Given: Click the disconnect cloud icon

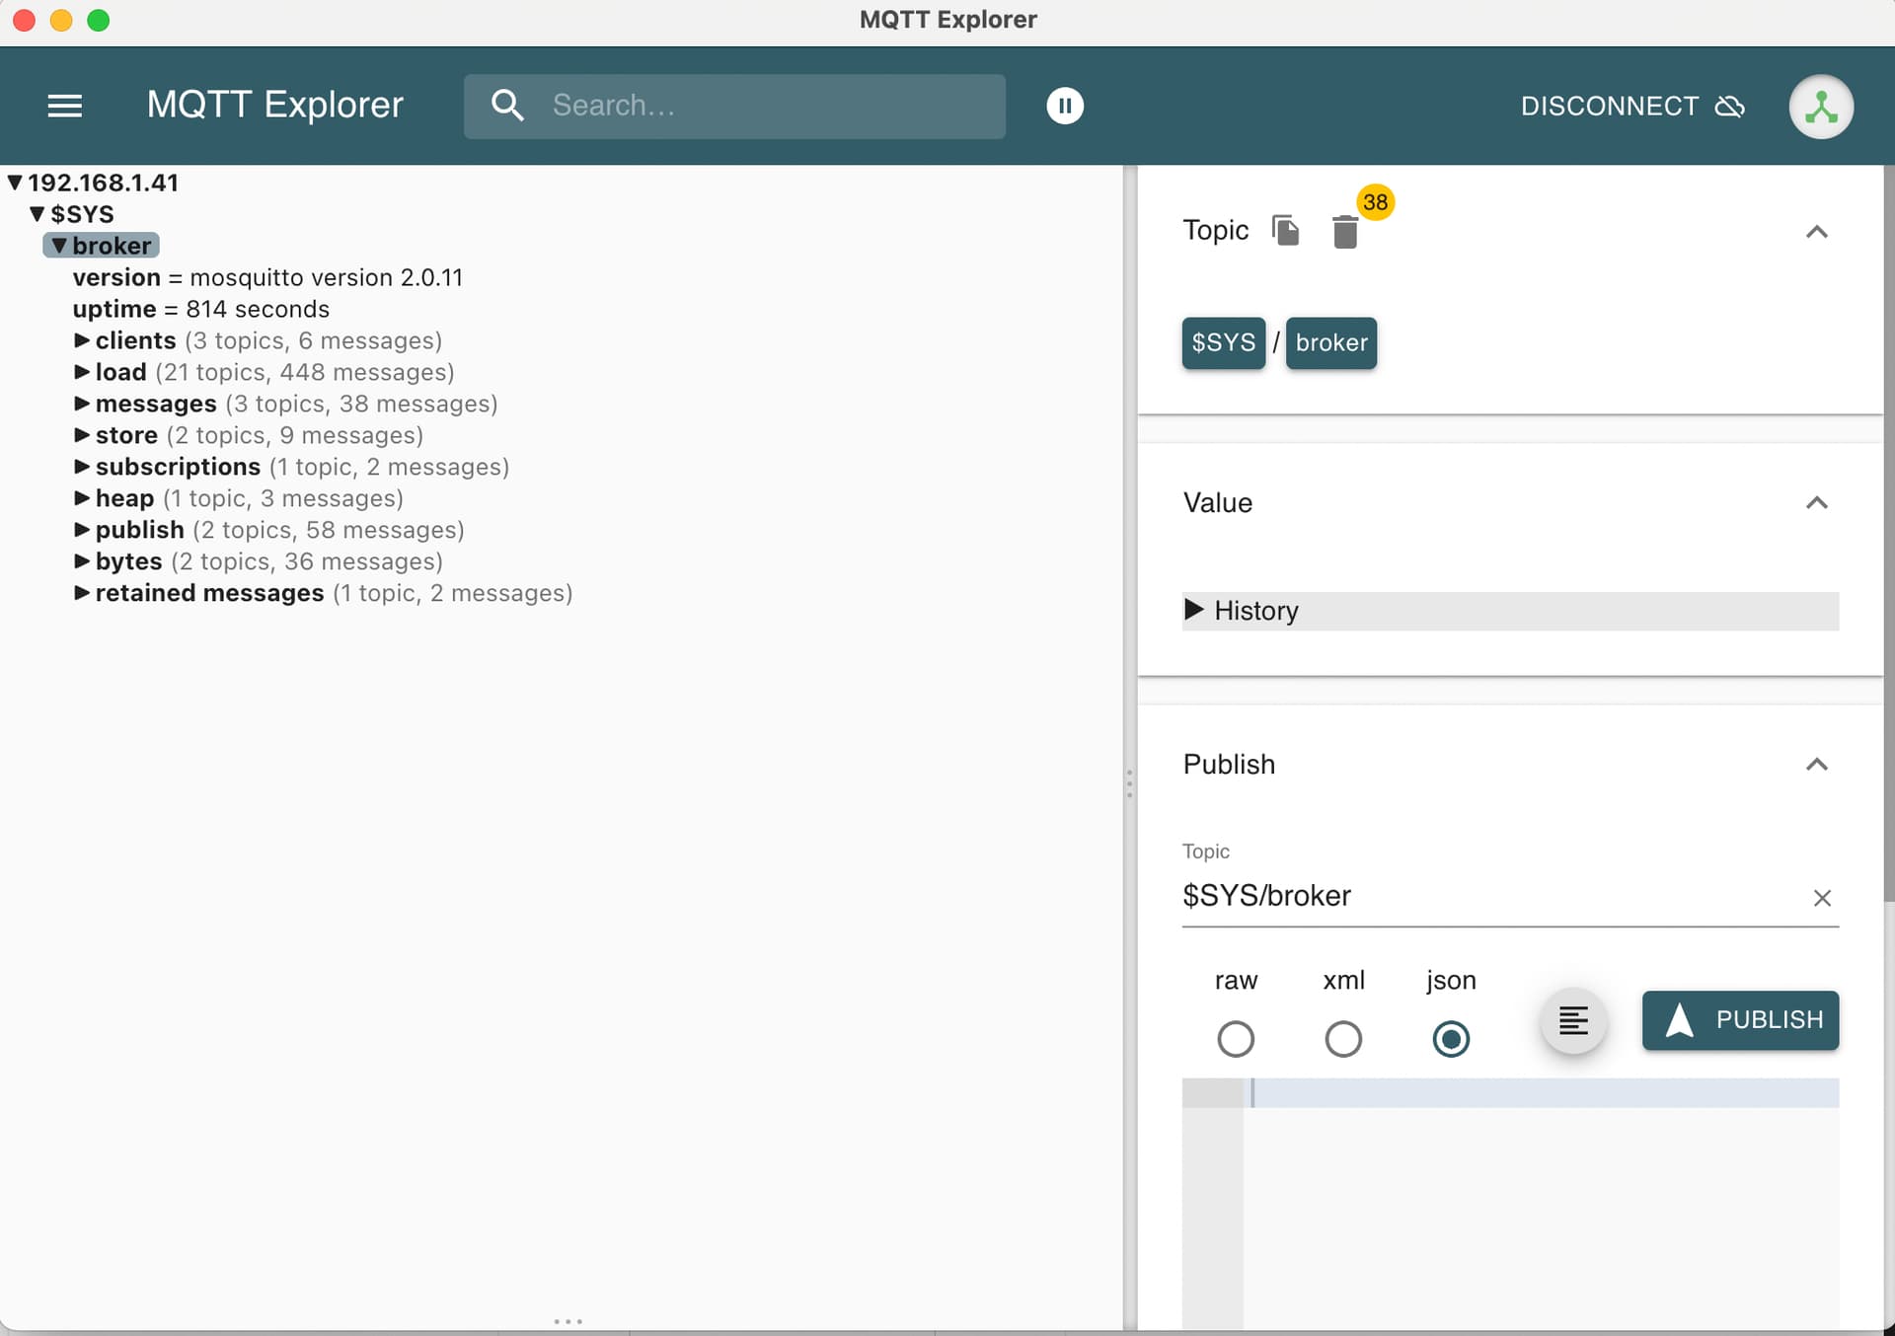Looking at the screenshot, I should [1730, 106].
